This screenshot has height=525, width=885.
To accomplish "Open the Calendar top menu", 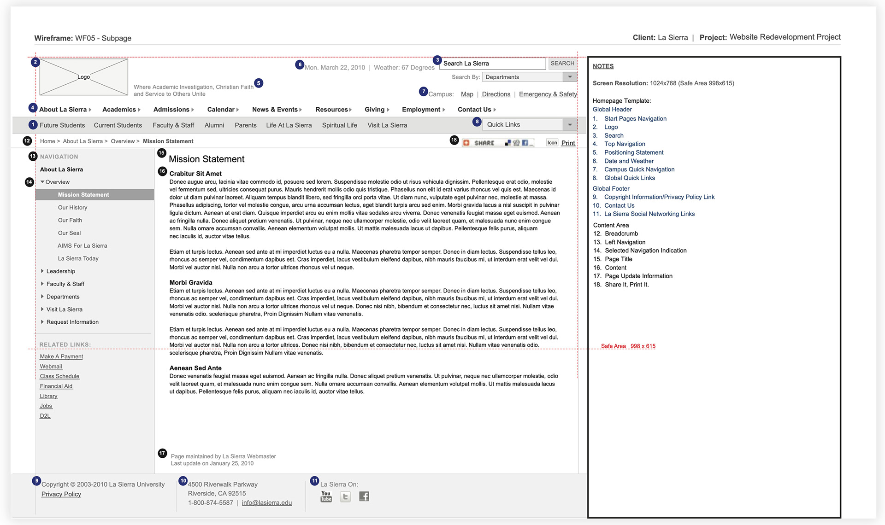I will (223, 110).
